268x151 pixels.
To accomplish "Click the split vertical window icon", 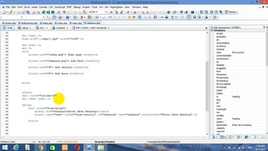I will coord(216,12).
